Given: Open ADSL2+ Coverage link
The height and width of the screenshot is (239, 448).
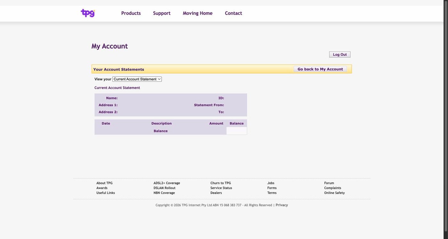Looking at the screenshot, I should pos(167,183).
